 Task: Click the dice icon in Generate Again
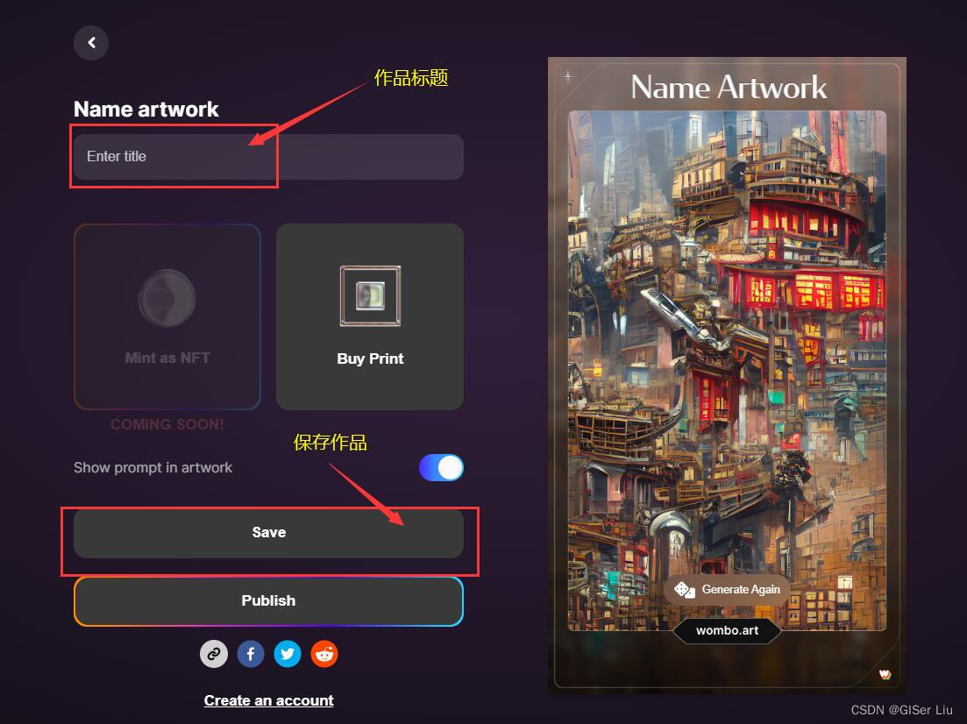pyautogui.click(x=684, y=590)
